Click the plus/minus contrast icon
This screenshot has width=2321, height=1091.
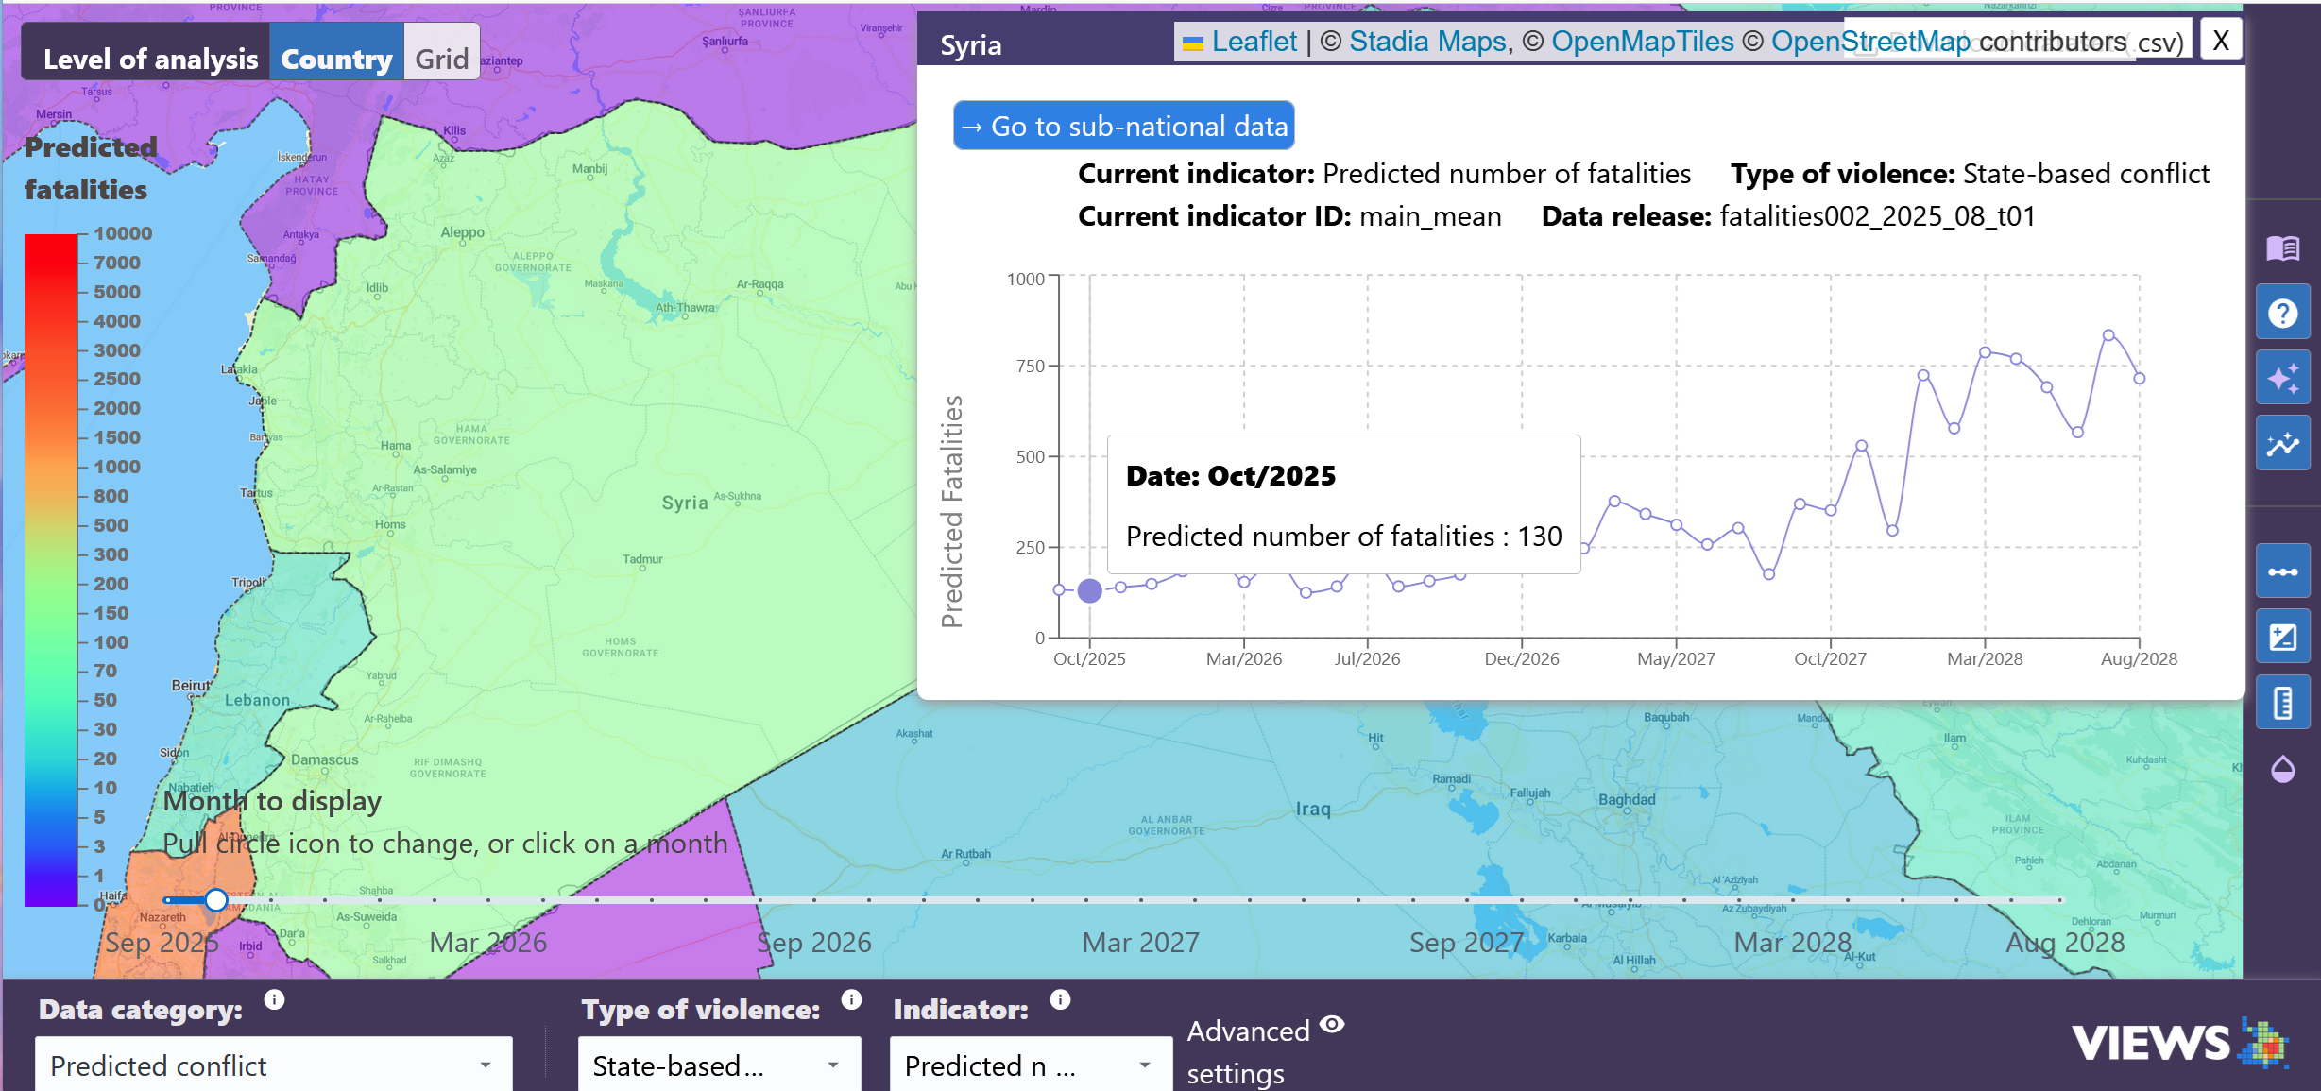click(2282, 637)
